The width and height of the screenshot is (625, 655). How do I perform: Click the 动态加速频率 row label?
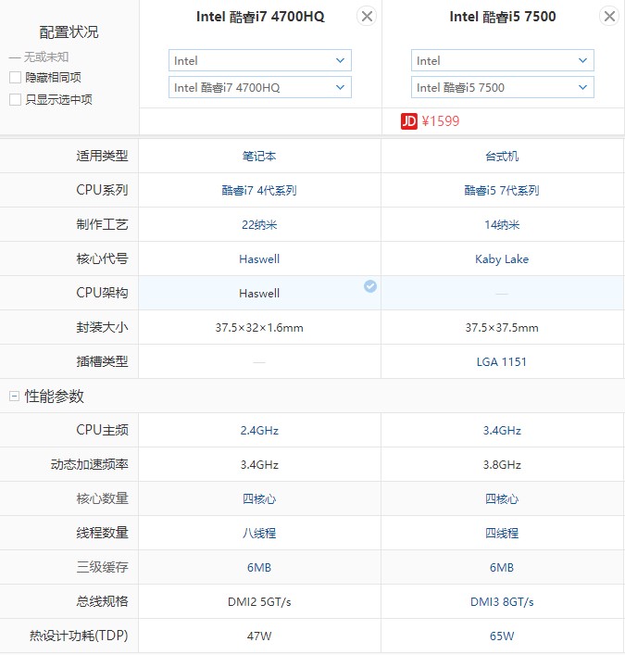click(89, 464)
